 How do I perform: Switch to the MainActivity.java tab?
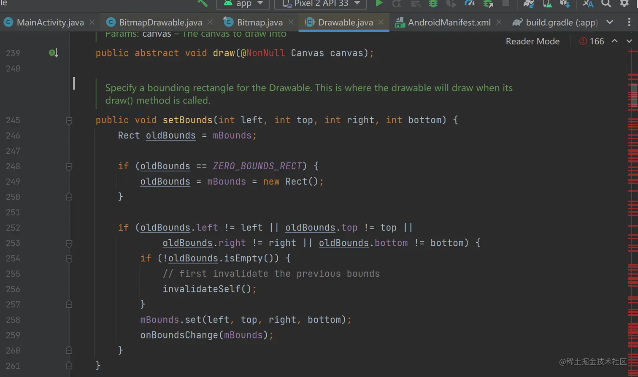pyautogui.click(x=50, y=22)
